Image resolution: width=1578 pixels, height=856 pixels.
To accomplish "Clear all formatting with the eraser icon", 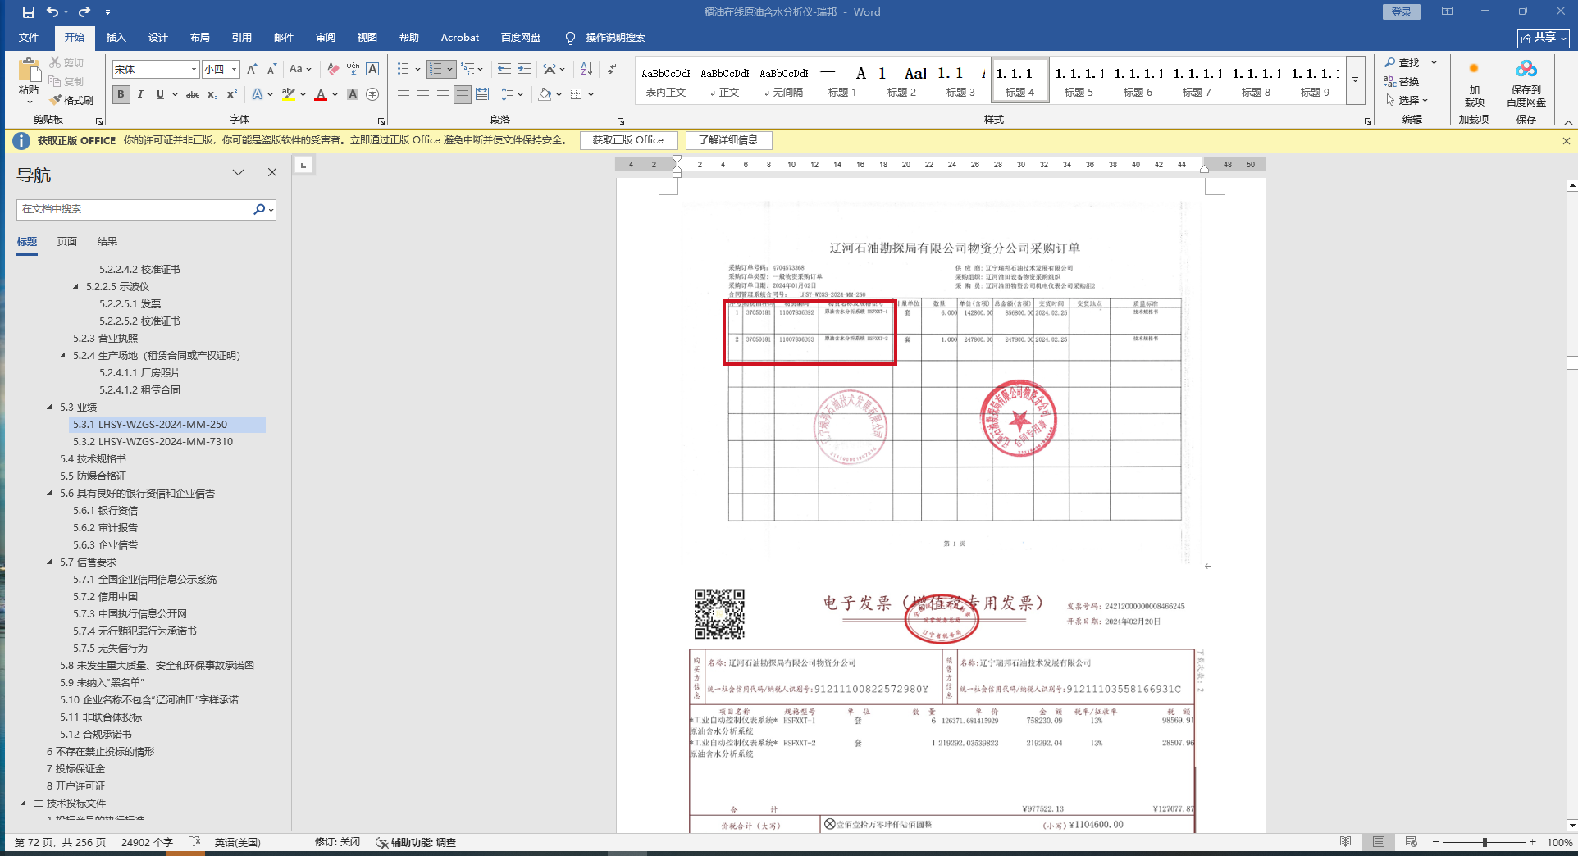I will coord(333,70).
